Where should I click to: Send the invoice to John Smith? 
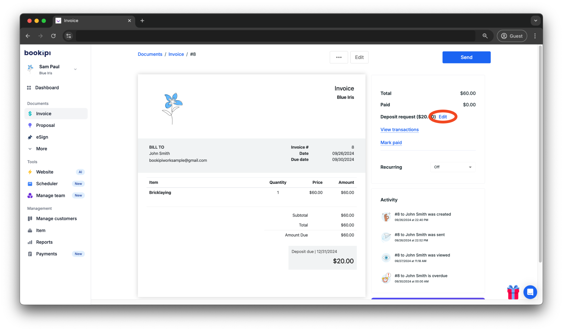[x=466, y=57]
